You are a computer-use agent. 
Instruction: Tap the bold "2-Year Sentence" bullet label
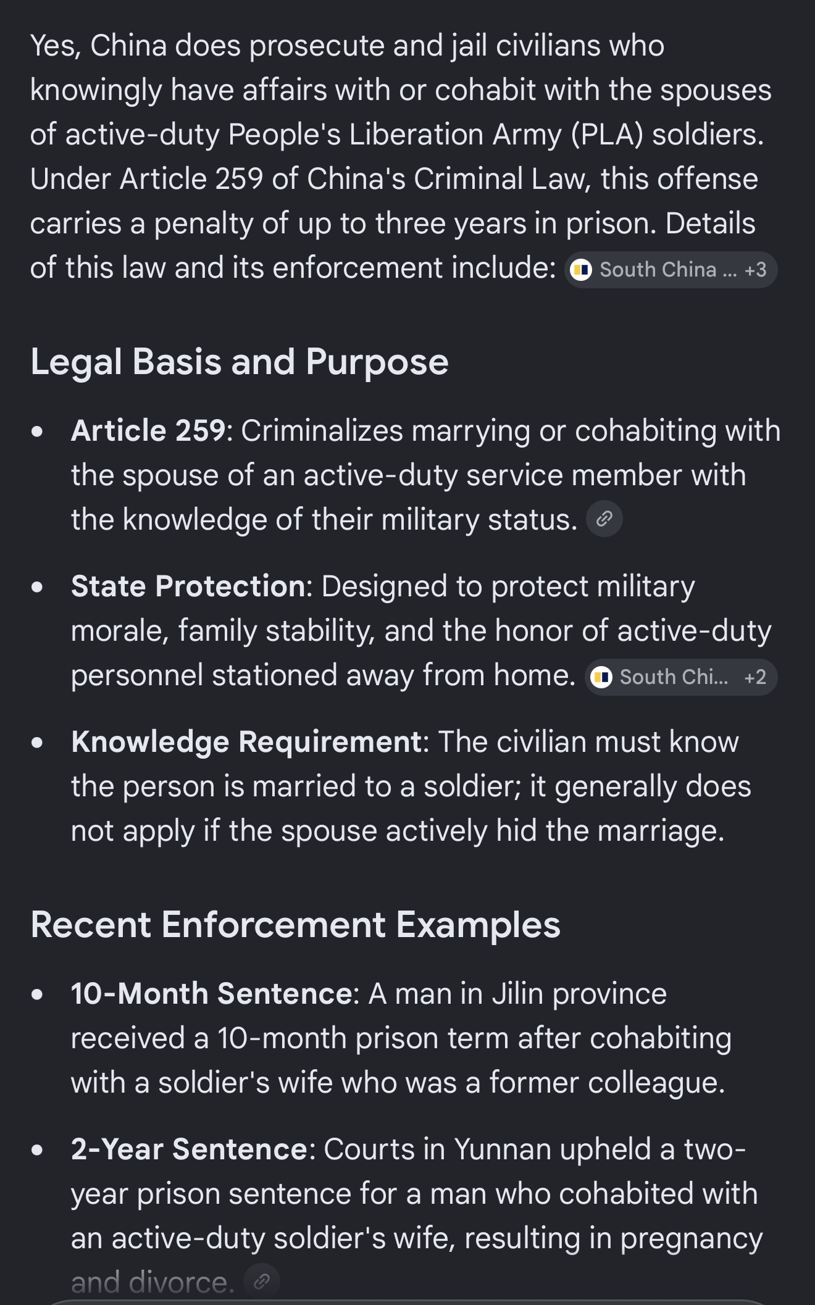coord(189,1149)
